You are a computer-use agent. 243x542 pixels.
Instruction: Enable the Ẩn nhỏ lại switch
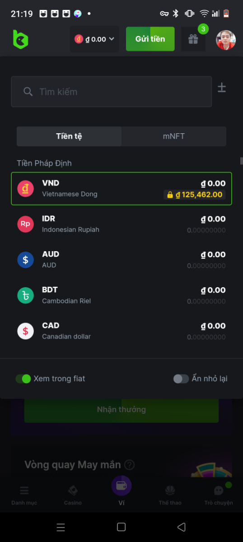click(x=181, y=378)
